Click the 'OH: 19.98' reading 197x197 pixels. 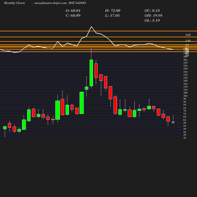click(x=153, y=15)
